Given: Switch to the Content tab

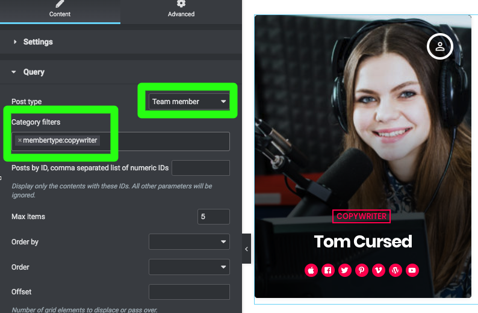Looking at the screenshot, I should pyautogui.click(x=60, y=11).
